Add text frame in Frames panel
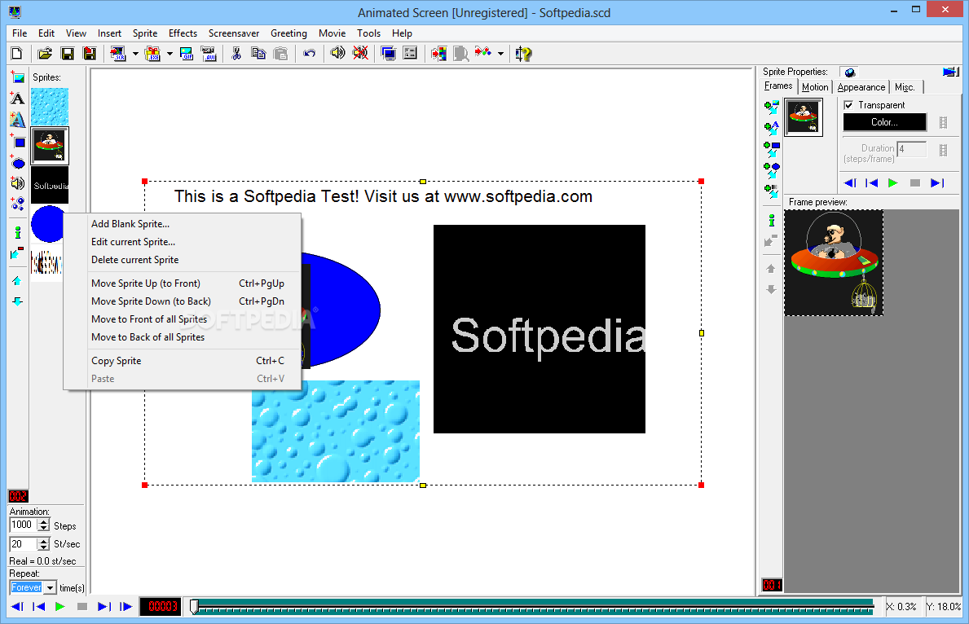Image resolution: width=969 pixels, height=624 pixels. (771, 129)
